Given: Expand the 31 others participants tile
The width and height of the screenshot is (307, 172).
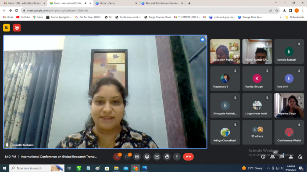Looking at the screenshot, I should pos(257,132).
